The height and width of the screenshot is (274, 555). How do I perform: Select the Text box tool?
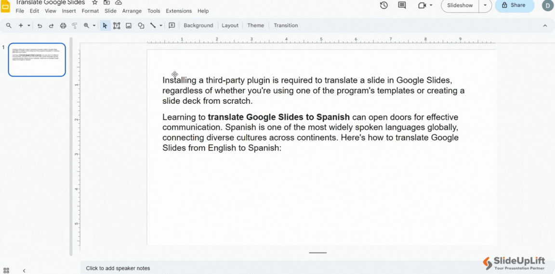[x=117, y=25]
